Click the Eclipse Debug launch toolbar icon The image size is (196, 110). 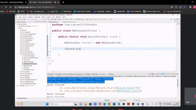pyautogui.click(x=48, y=19)
